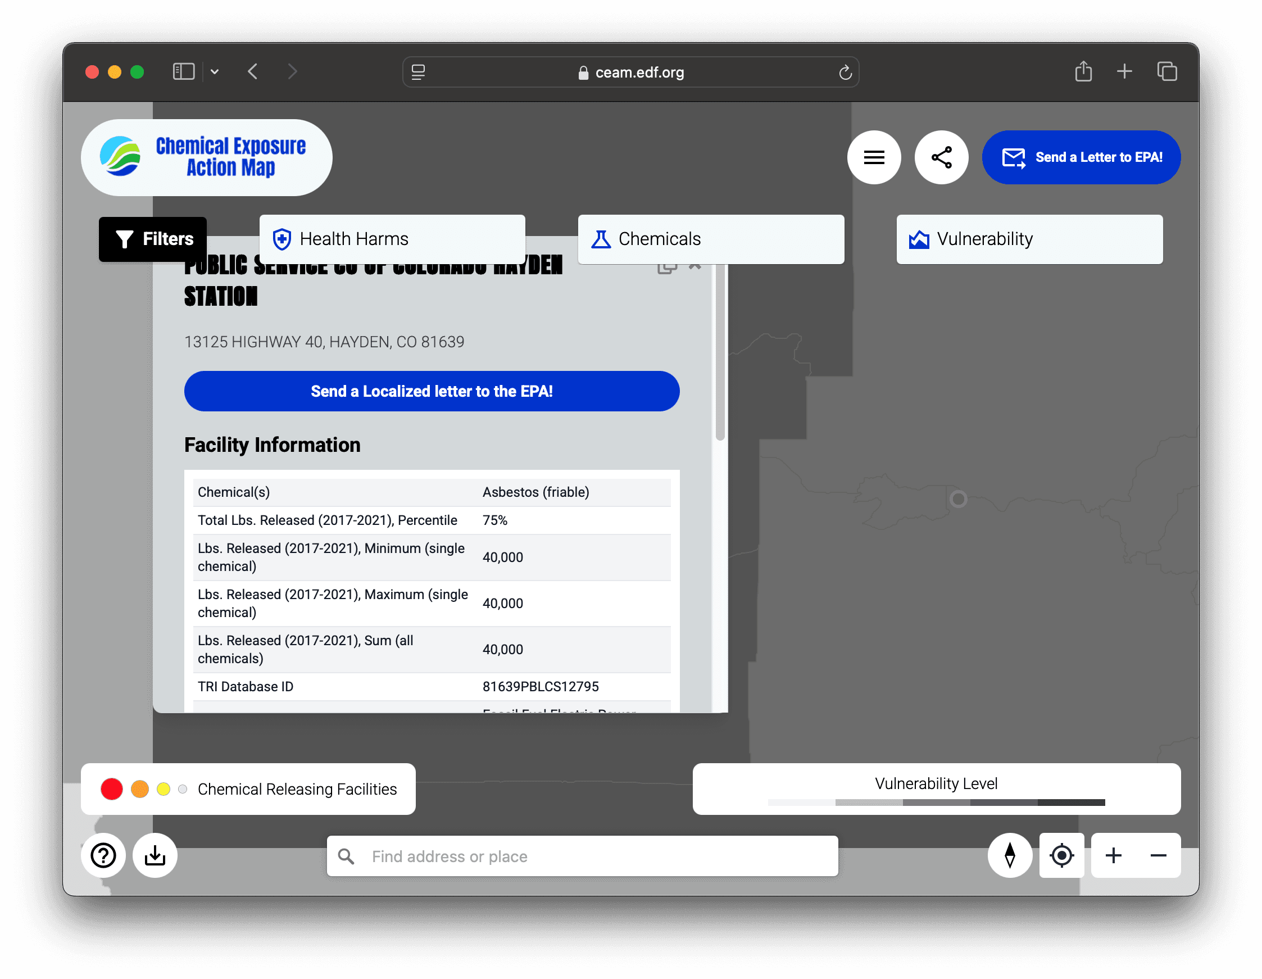Viewport: 1262px width, 979px height.
Task: Click TRI Database ID 81639PBLCS12795
Action: point(541,687)
